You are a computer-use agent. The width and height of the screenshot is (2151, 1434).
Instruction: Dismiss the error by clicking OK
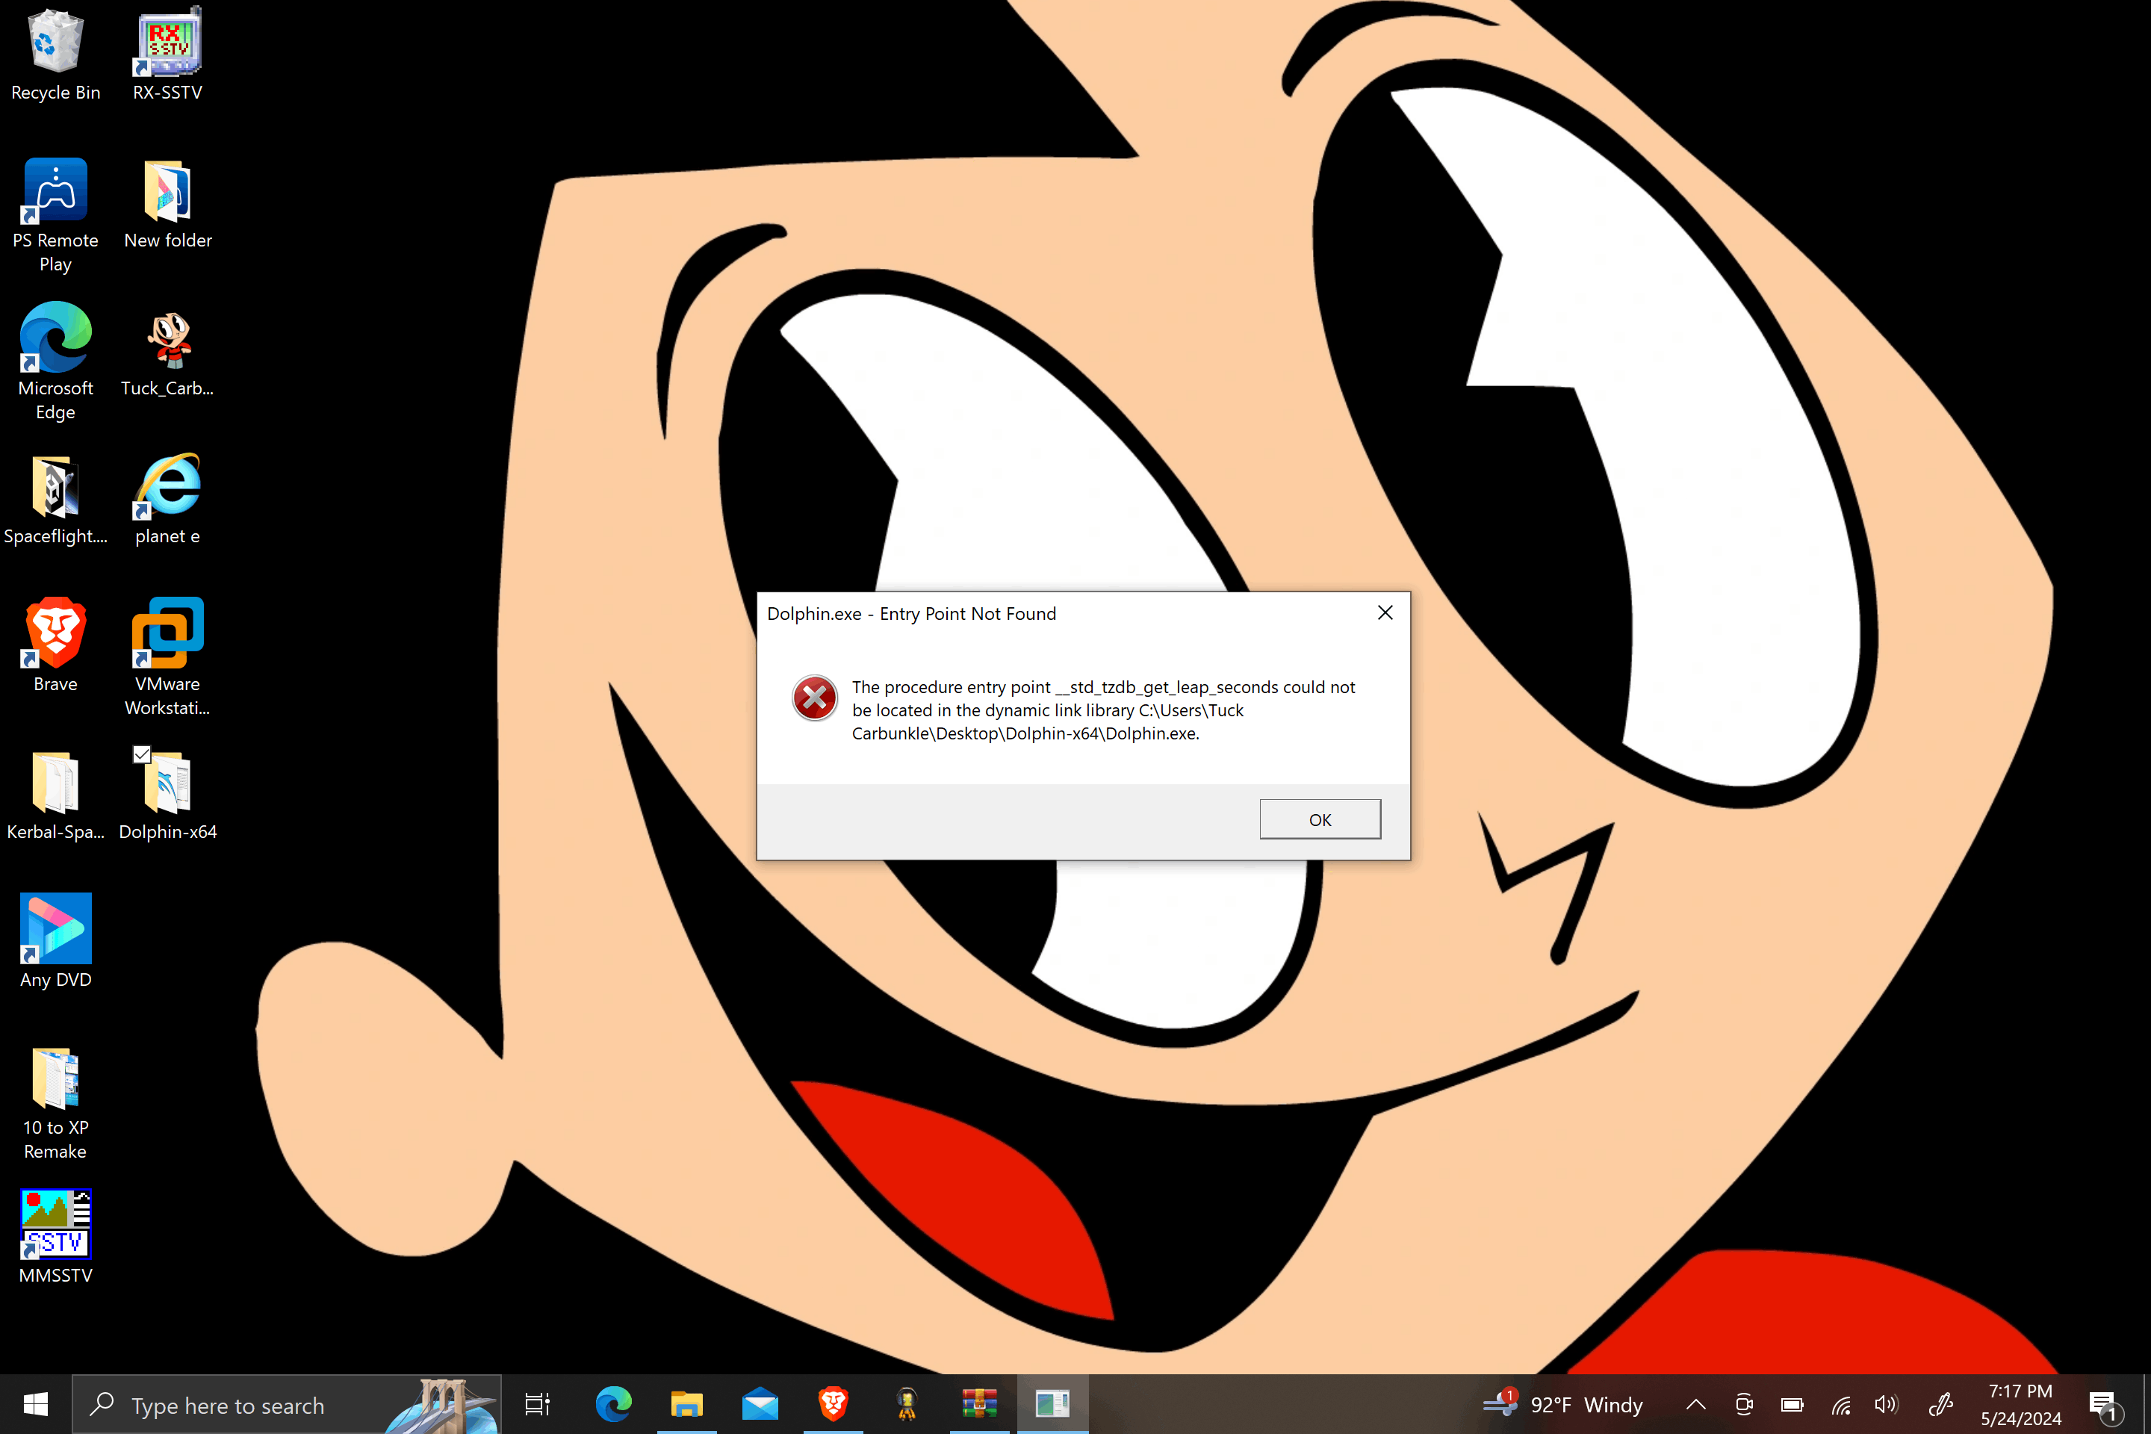click(1320, 819)
